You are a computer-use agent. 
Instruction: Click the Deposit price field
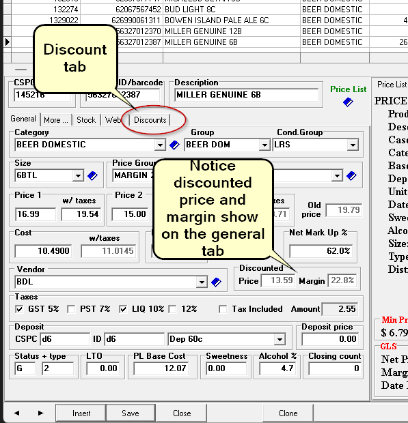point(330,339)
